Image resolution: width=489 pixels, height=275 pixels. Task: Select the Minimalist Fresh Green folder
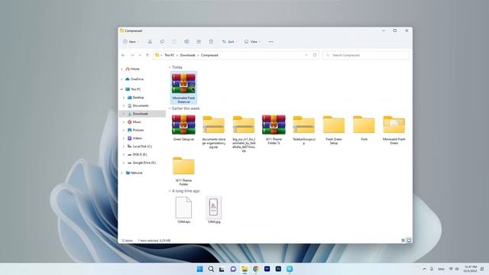394,130
